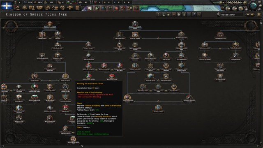The width and height of the screenshot is (263, 148).
Task: Select the Molding the New World Order focus
Action: 73,141
